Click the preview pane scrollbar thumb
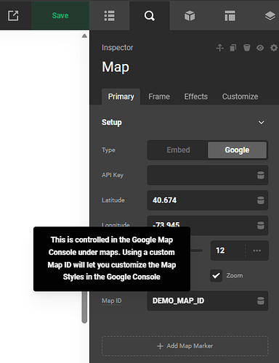279x363 pixels. pos(84,307)
